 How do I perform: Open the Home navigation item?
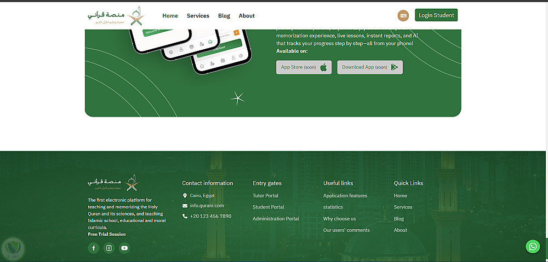170,16
